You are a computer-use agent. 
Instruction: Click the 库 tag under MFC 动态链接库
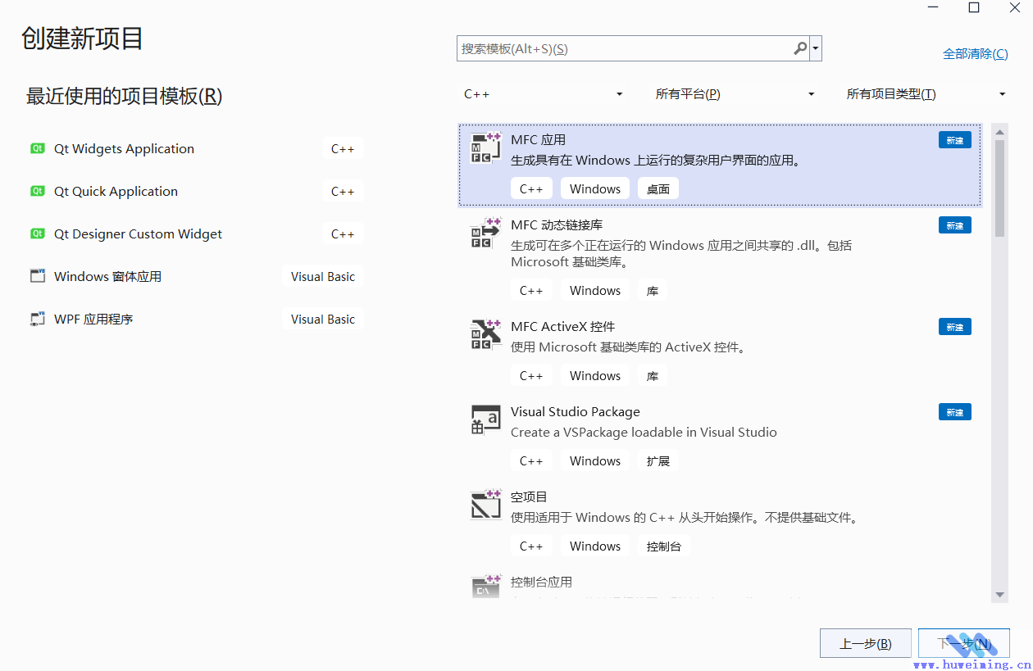pyautogui.click(x=653, y=290)
